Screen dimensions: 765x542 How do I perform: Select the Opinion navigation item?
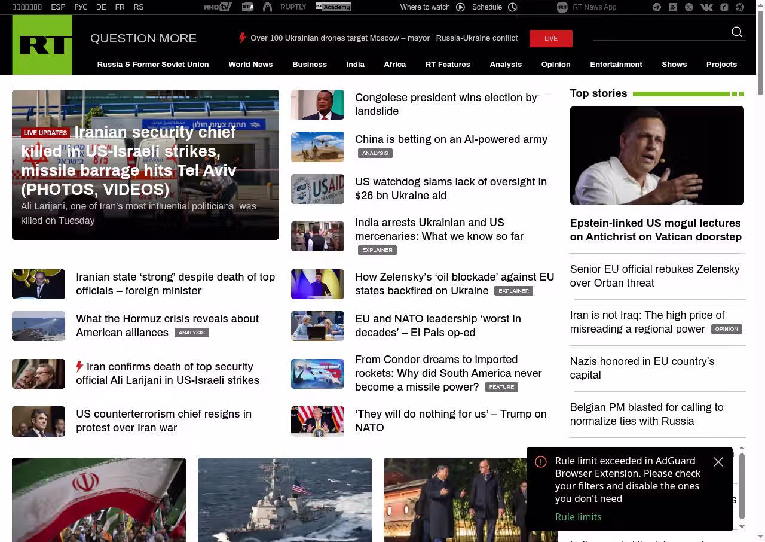coord(556,65)
